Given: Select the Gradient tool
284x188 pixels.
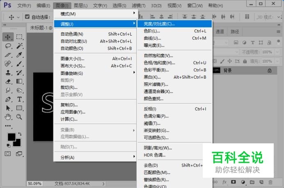Looking at the screenshot, I should point(19,82).
